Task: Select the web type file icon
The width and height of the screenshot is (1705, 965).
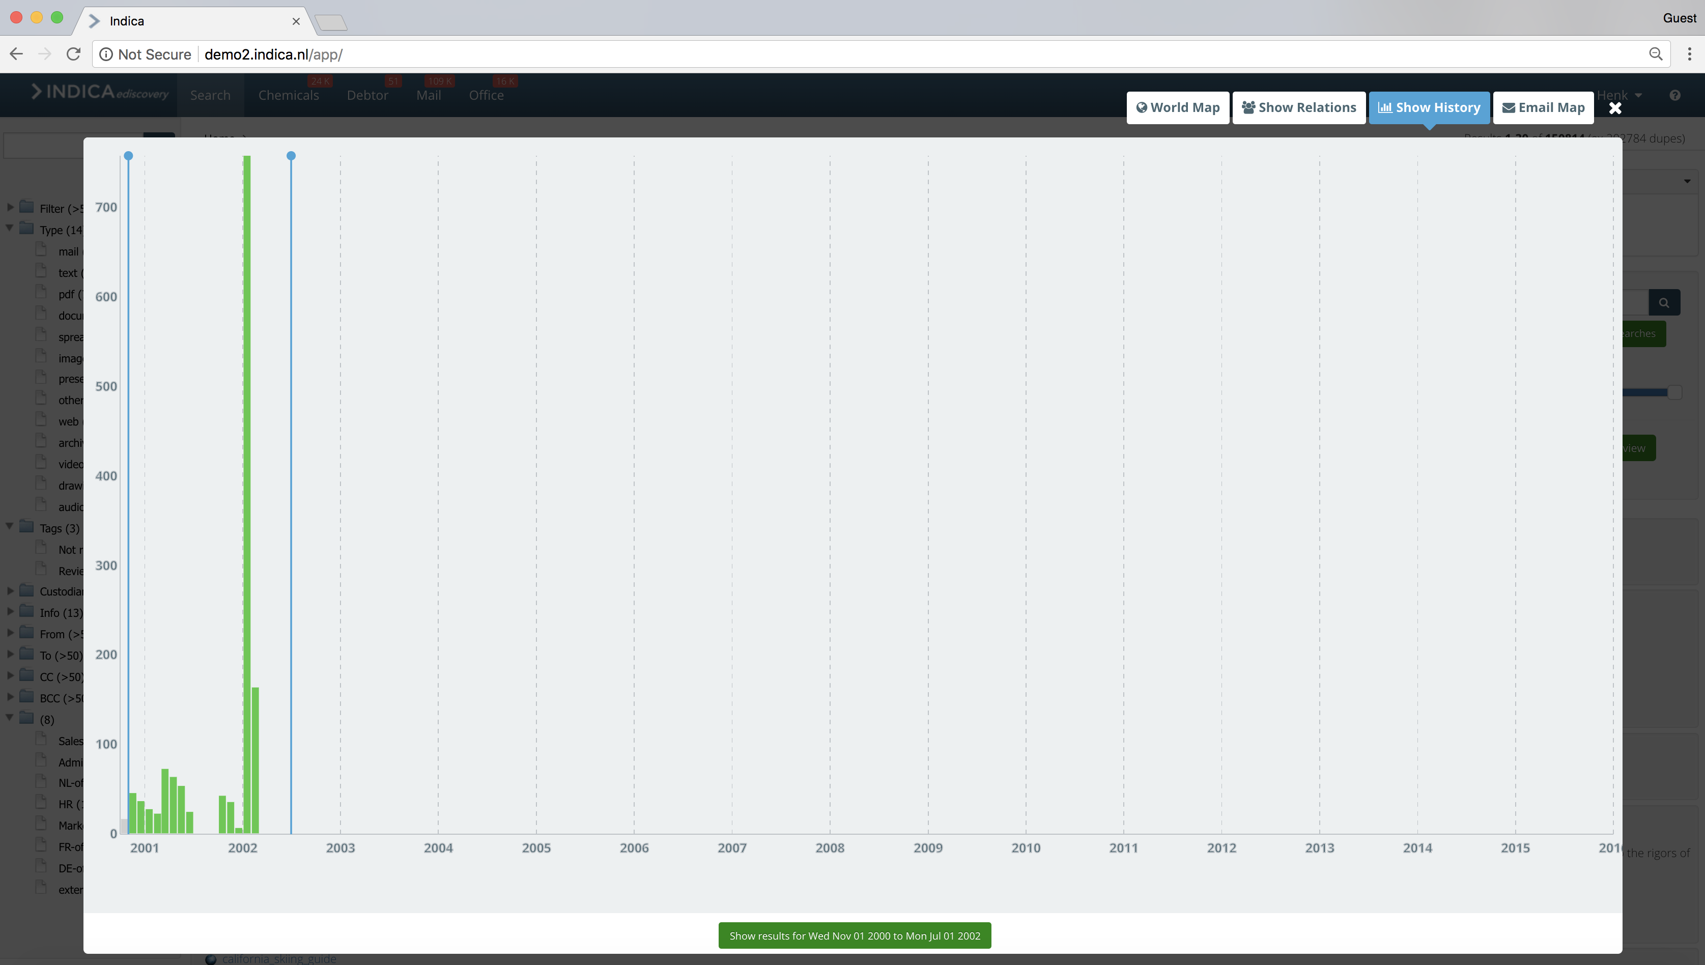Action: [41, 419]
